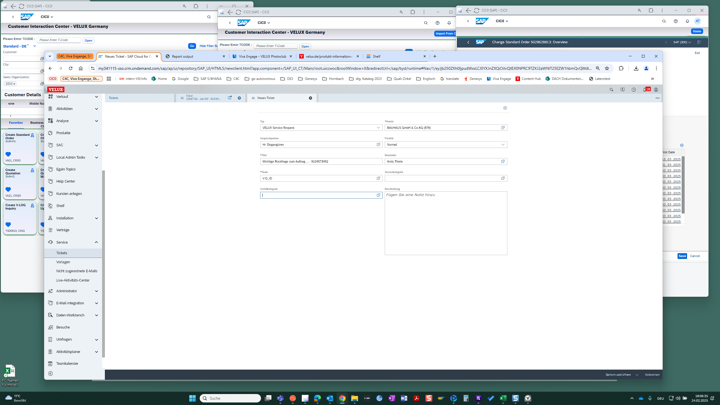Open Live-Aktivitäts-Center in sidebar
The width and height of the screenshot is (720, 405).
[73, 280]
